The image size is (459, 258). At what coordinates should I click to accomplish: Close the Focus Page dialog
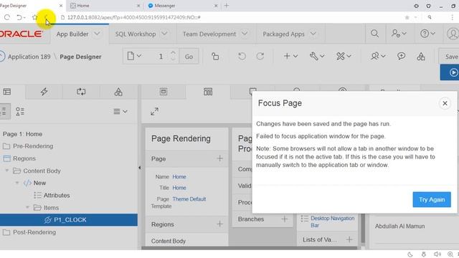(445, 103)
